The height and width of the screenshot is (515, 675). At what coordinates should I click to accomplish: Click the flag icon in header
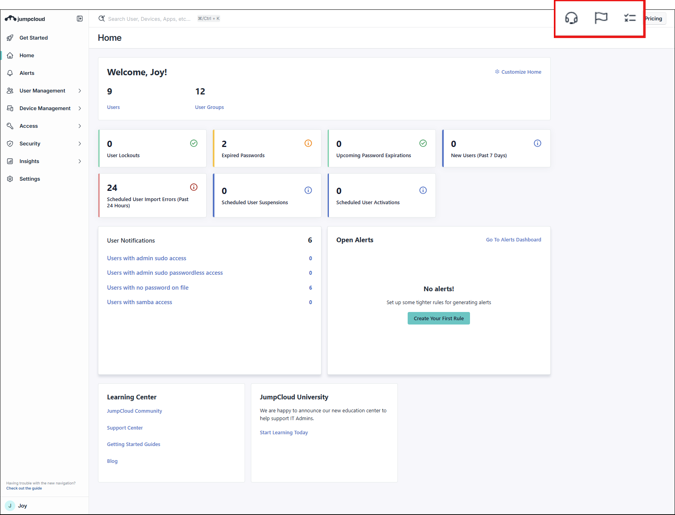click(601, 18)
